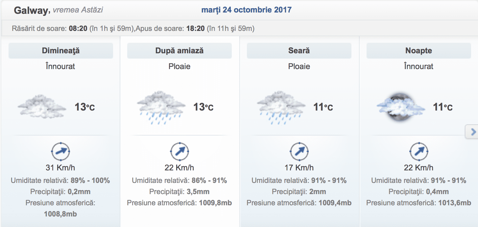Click the wind compass in După amiază column
Screen dimensions: 478x227
click(x=179, y=151)
